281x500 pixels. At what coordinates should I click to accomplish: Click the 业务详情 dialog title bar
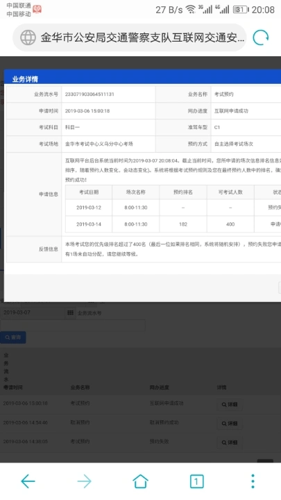click(142, 78)
